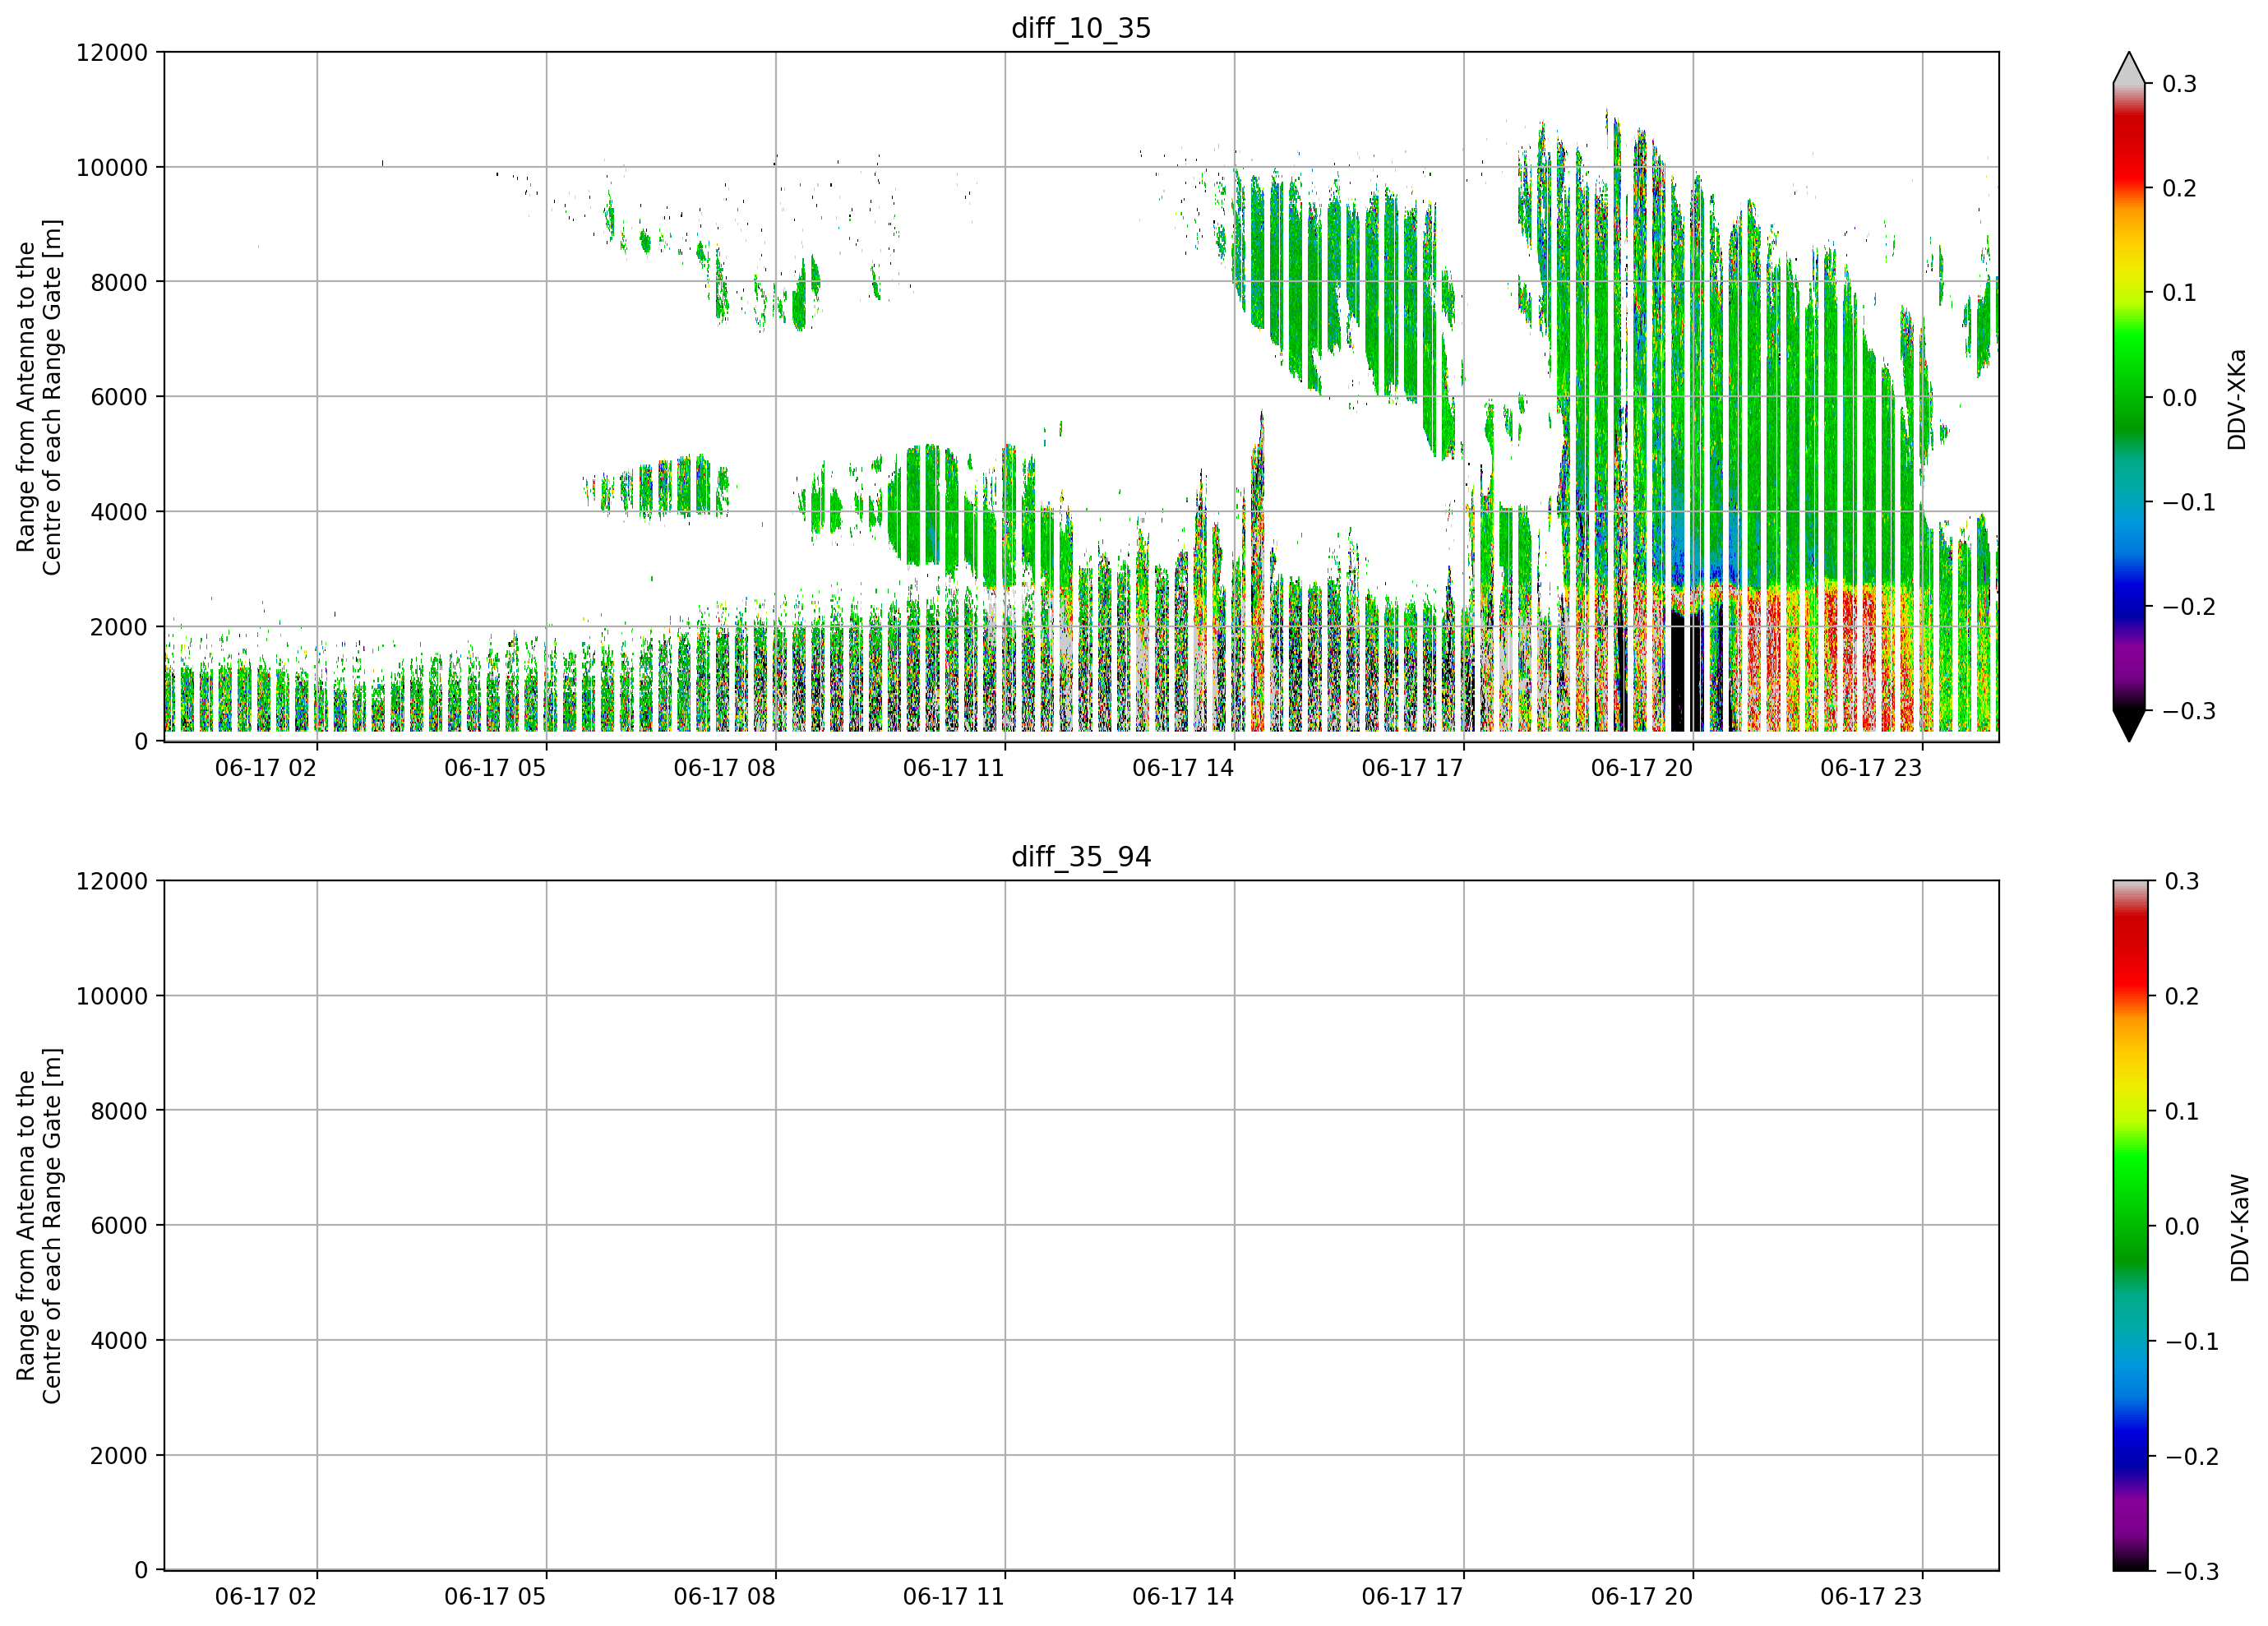This screenshot has width=2268, height=1626.
Task: Click the 0.0 tick on the DDV-XKa colorbar
Action: pos(2179,397)
